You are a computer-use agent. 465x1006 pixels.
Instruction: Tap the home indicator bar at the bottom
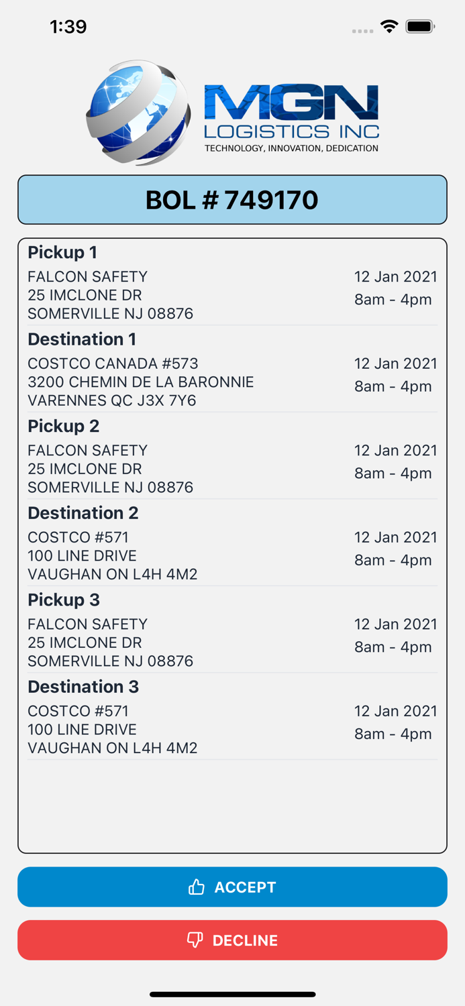pos(232,995)
